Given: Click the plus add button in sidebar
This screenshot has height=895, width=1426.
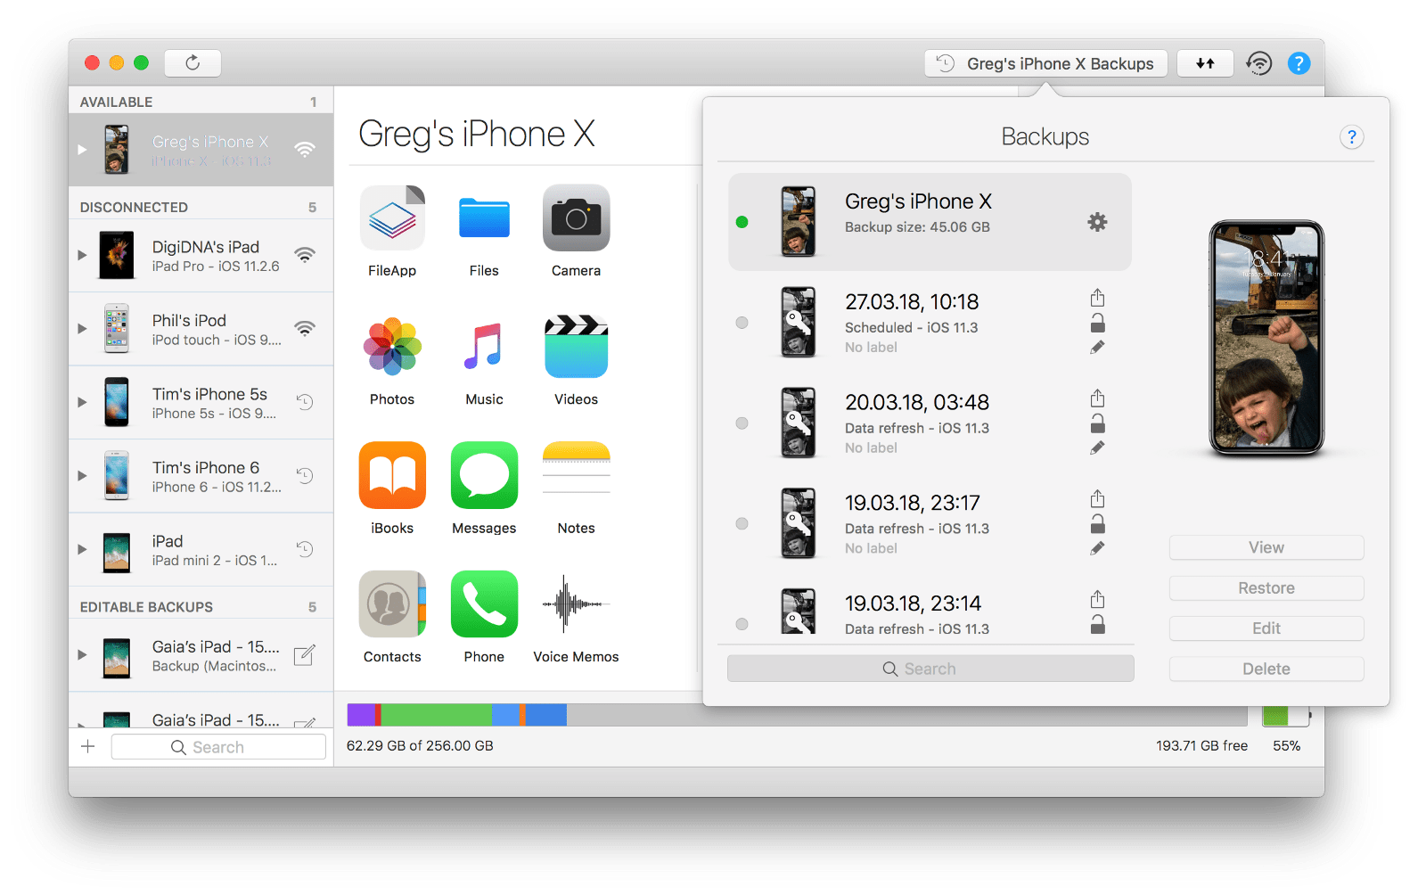Looking at the screenshot, I should pyautogui.click(x=88, y=747).
